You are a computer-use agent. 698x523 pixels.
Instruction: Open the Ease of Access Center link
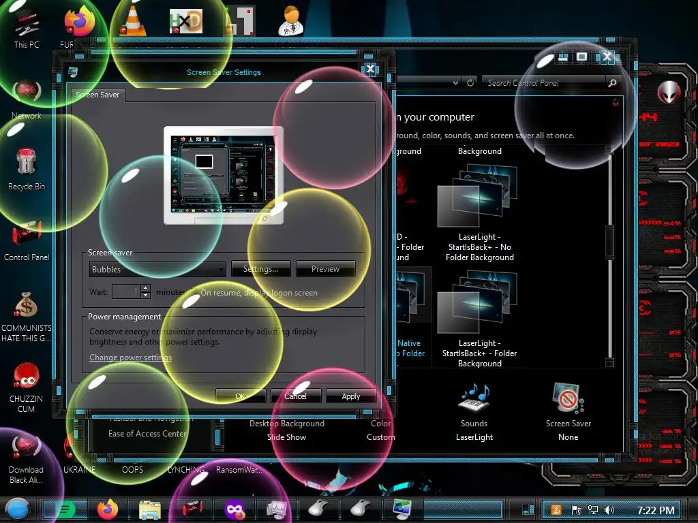coord(147,434)
